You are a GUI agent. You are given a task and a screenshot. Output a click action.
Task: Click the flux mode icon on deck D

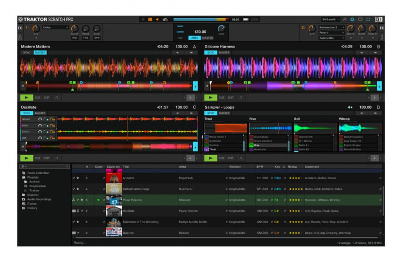(241, 158)
